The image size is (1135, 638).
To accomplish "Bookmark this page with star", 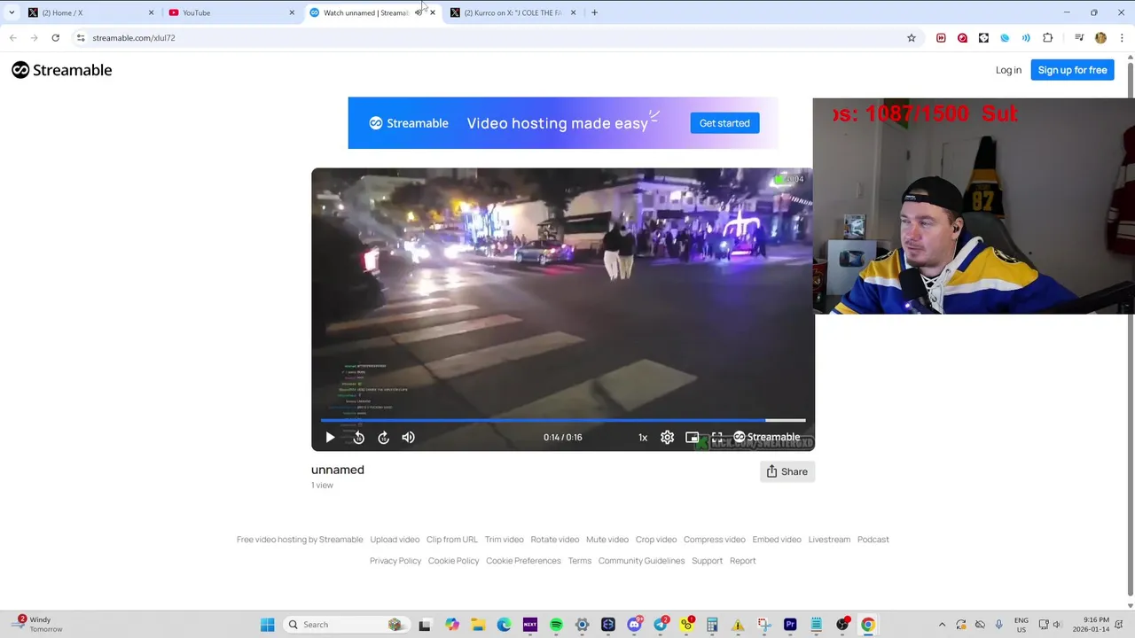I will pyautogui.click(x=911, y=38).
